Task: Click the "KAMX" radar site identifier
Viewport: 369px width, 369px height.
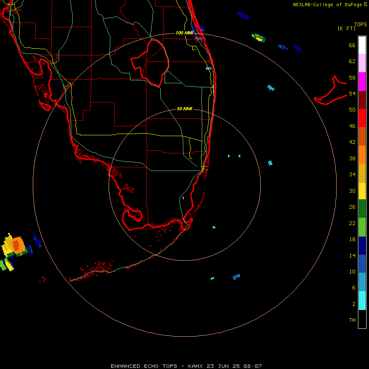Action: 195,366
